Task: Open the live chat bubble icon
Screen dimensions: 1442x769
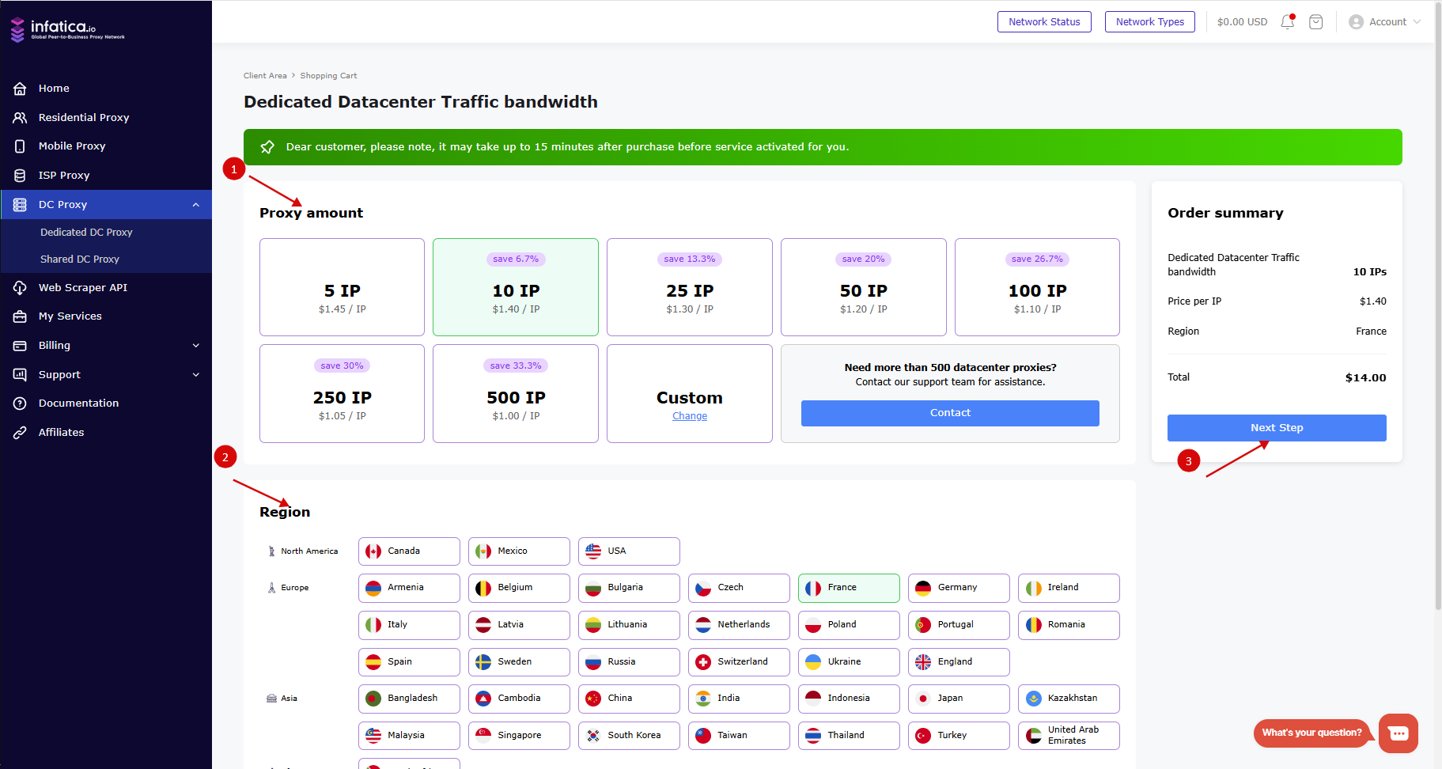Action: pyautogui.click(x=1398, y=733)
